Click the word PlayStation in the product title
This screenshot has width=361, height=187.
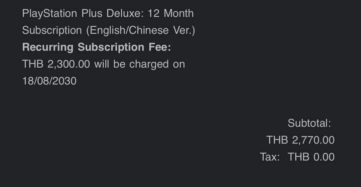coord(49,14)
